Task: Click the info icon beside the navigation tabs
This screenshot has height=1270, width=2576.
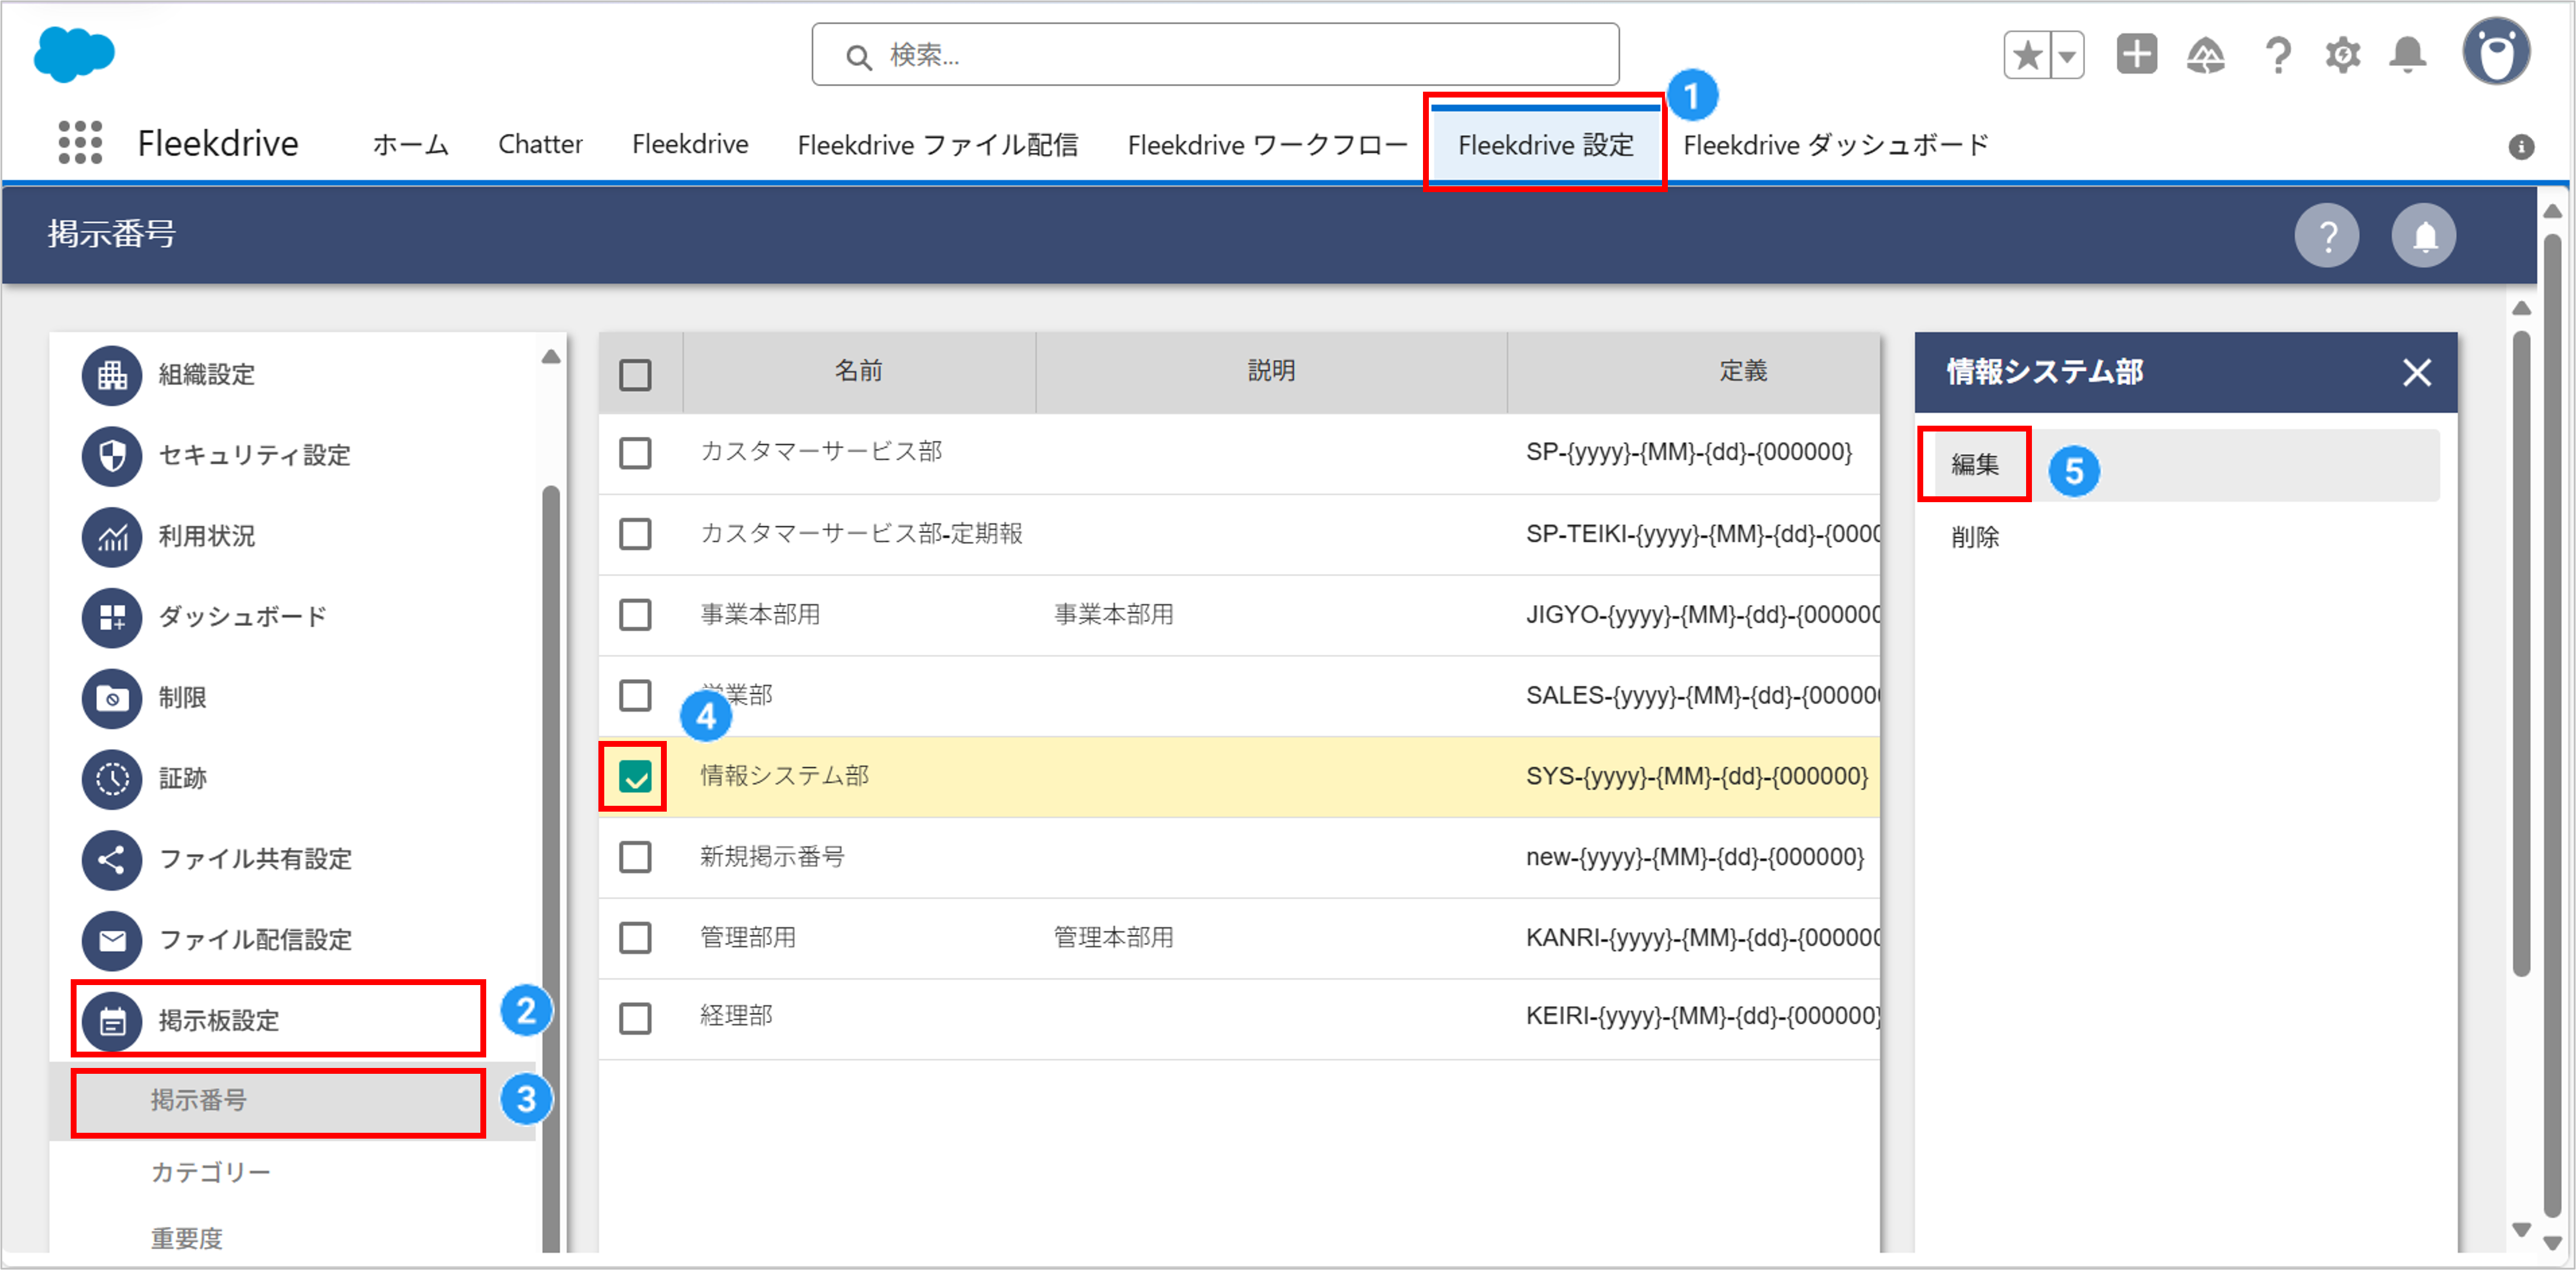Action: tap(2521, 147)
